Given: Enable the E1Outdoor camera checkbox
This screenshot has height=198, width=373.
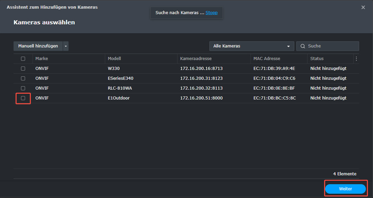Looking at the screenshot, I should tap(23, 98).
